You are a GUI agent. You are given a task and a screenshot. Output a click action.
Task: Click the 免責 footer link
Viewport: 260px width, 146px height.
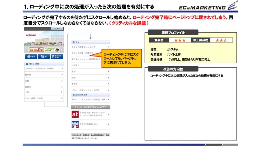pos(108,135)
